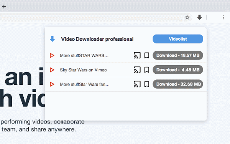The image size is (230, 144).
Task: Bookmark the Sky Star Wars on Vimeo video
Action: [147, 70]
